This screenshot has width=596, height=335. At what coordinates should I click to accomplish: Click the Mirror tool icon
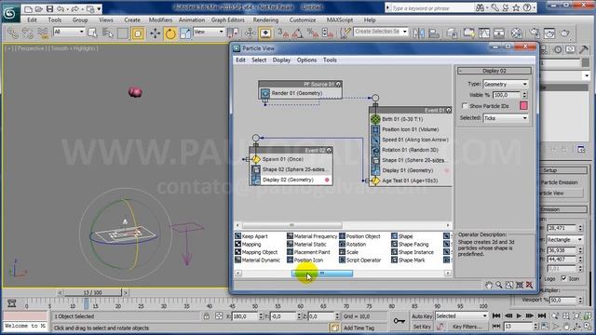418,33
